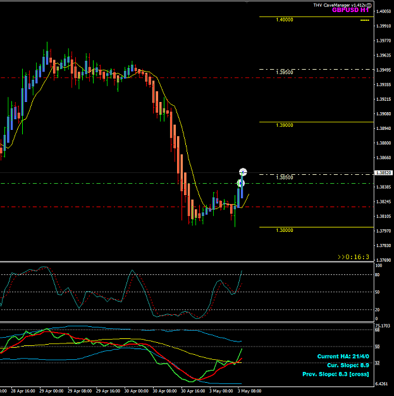Click price axis value 1.38940

click(x=383, y=129)
